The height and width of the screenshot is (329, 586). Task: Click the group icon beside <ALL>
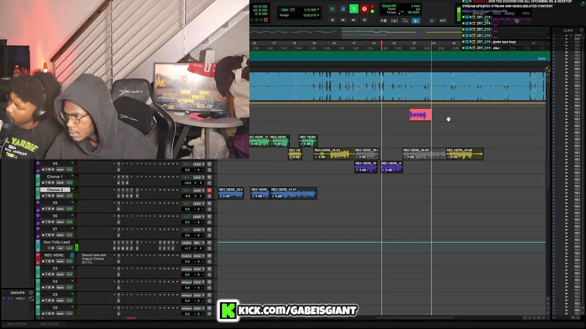point(32,299)
